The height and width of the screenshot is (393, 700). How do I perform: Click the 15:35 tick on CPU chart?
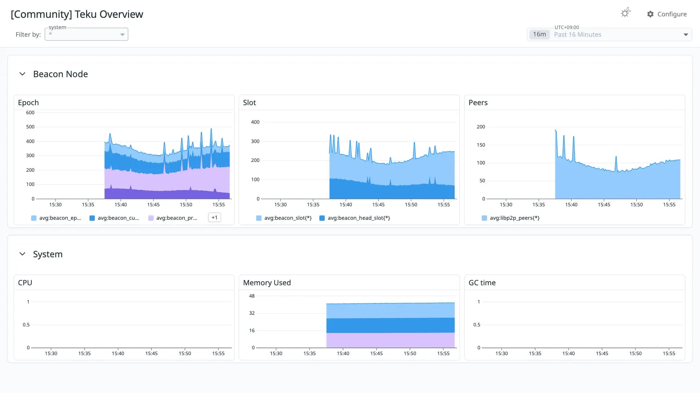tap(85, 353)
